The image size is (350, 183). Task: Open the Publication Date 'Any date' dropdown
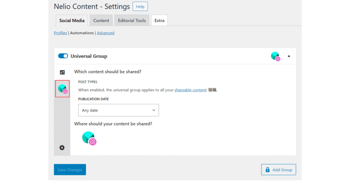pos(119,110)
